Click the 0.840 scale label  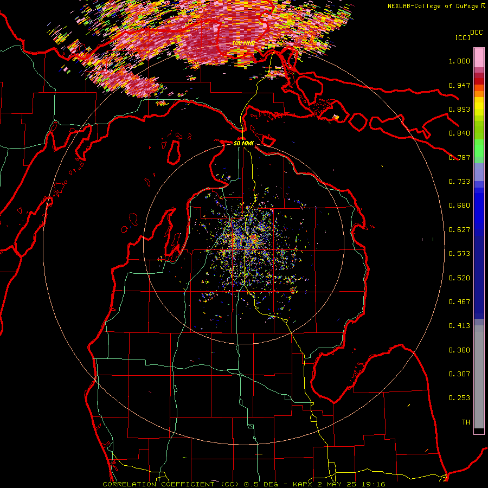coord(459,133)
